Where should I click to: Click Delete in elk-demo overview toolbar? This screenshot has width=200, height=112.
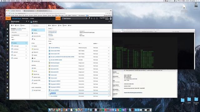click(x=60, y=26)
